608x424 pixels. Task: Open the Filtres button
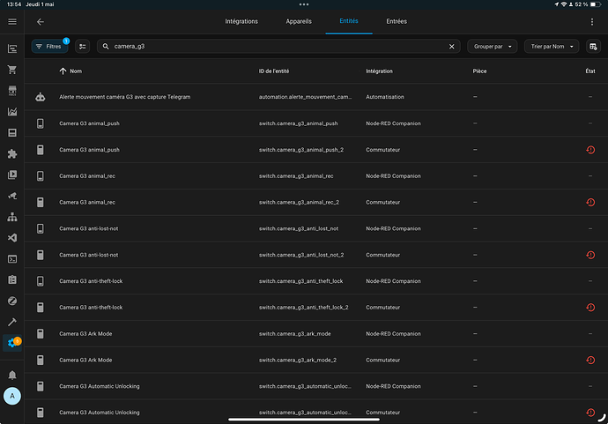coord(49,46)
